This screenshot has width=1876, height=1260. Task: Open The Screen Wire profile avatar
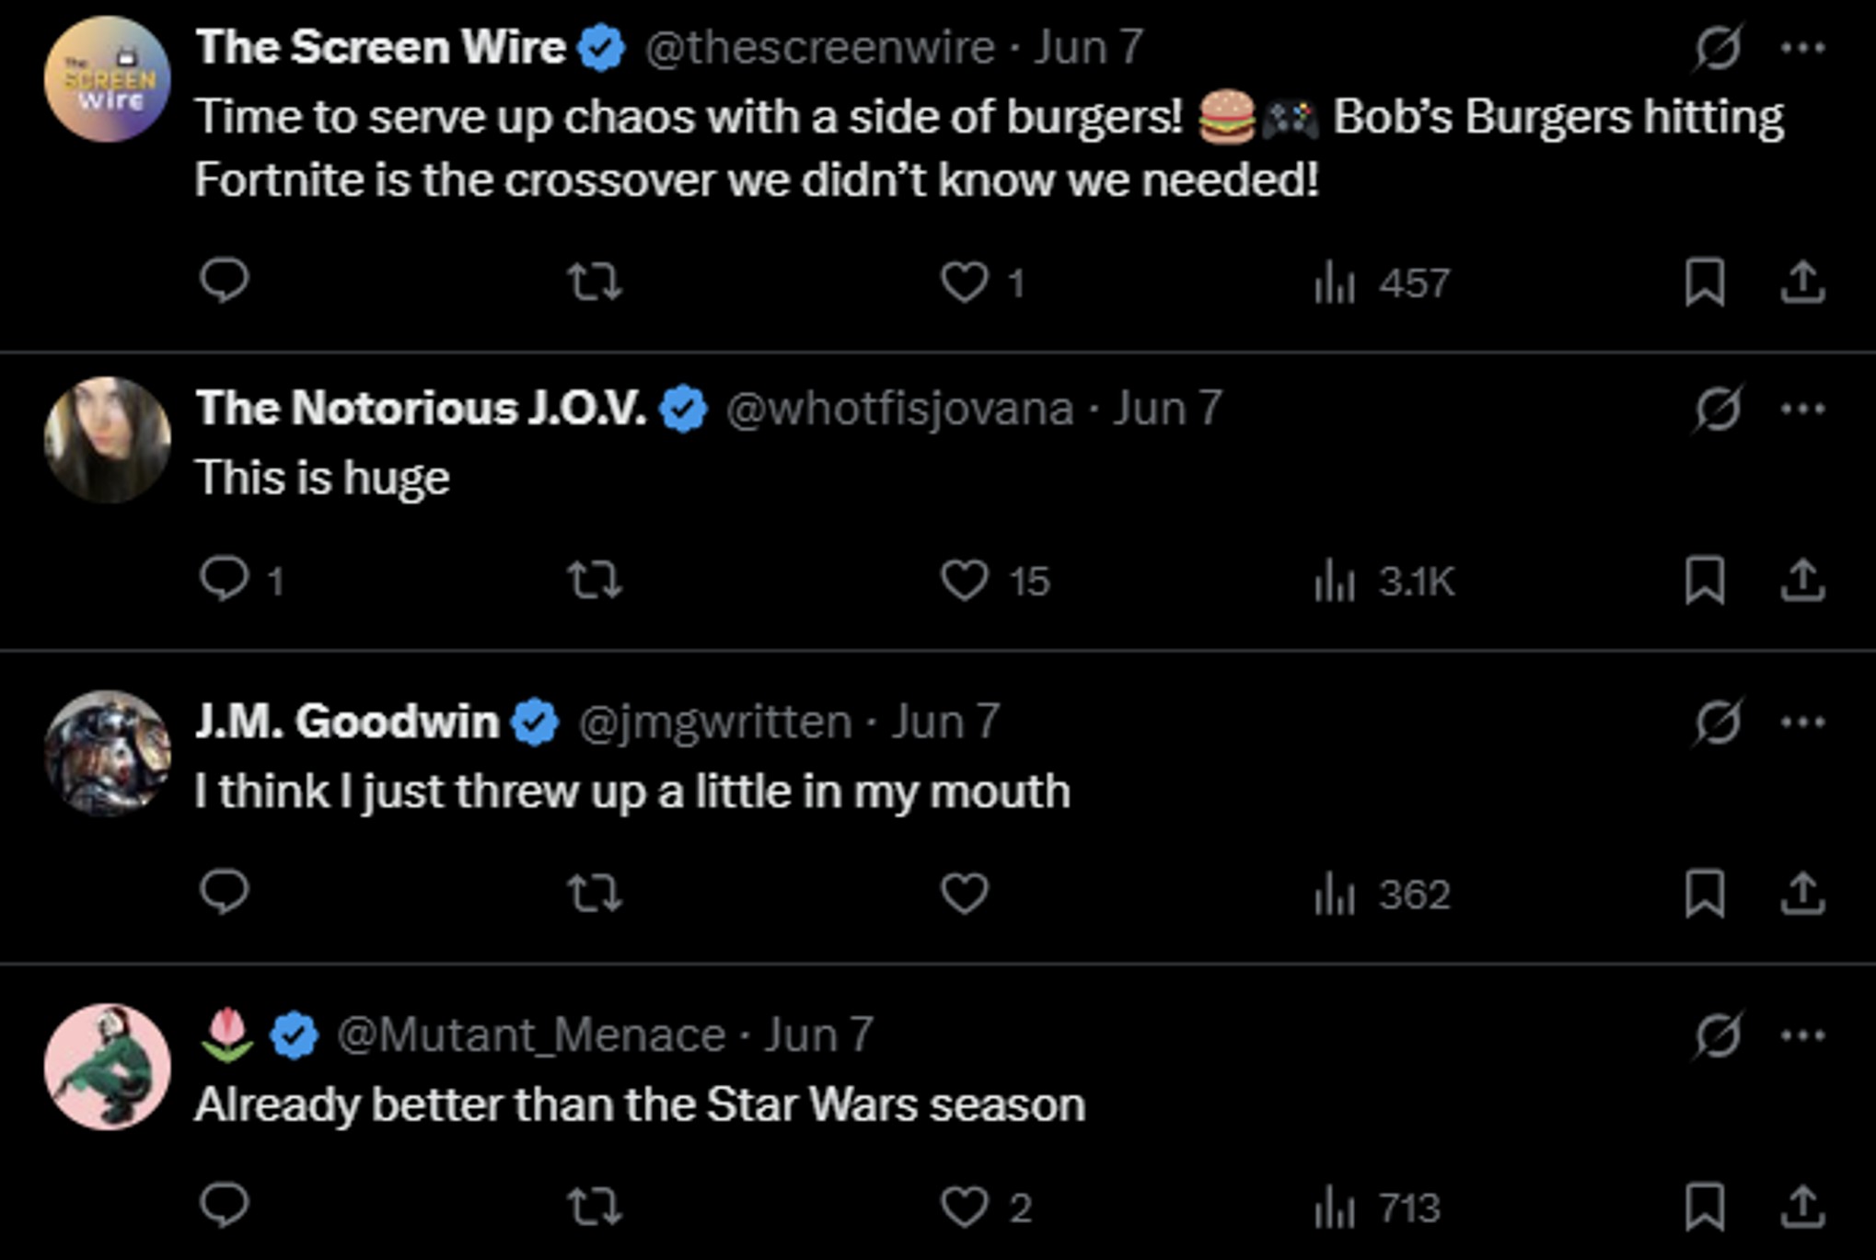(108, 79)
